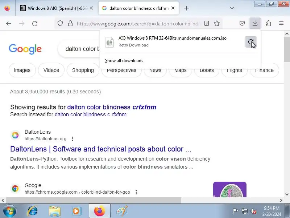This screenshot has width=290, height=218.
Task: Click the DaltonLens favicon
Action: pyautogui.click(x=15, y=135)
